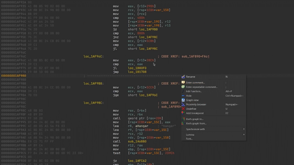
Task: Click the Graph view icon
Action: coord(183,100)
